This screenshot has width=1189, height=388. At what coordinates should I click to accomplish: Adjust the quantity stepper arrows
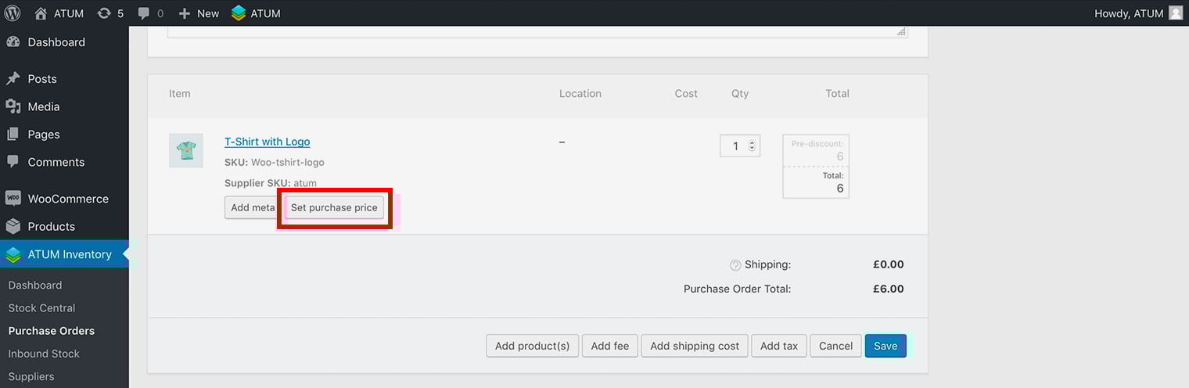(x=753, y=145)
